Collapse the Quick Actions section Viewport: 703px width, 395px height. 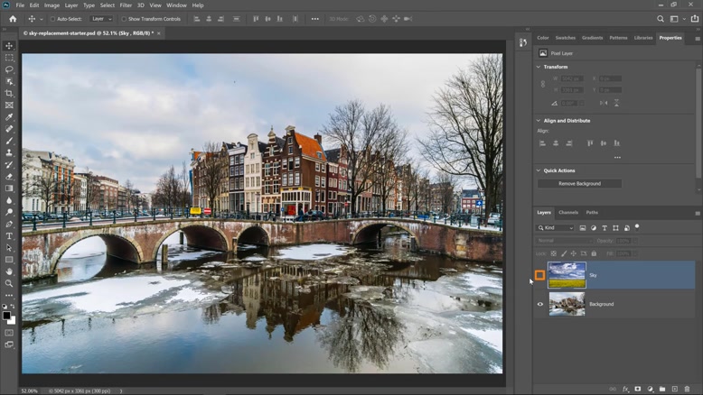pyautogui.click(x=539, y=170)
